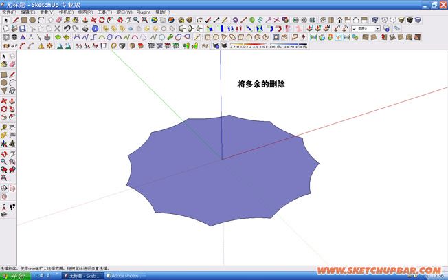The image size is (448, 280).
Task: Open the 工具(T) menu
Action: click(105, 12)
